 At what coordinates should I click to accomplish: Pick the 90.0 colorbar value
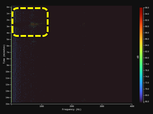coord(147,27)
